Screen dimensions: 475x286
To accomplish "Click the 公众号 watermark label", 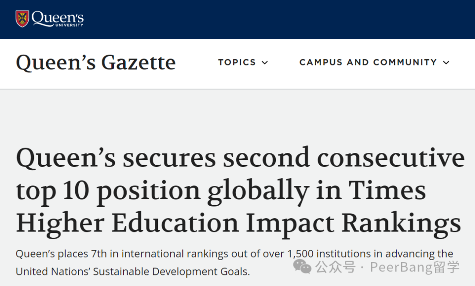I will (335, 267).
